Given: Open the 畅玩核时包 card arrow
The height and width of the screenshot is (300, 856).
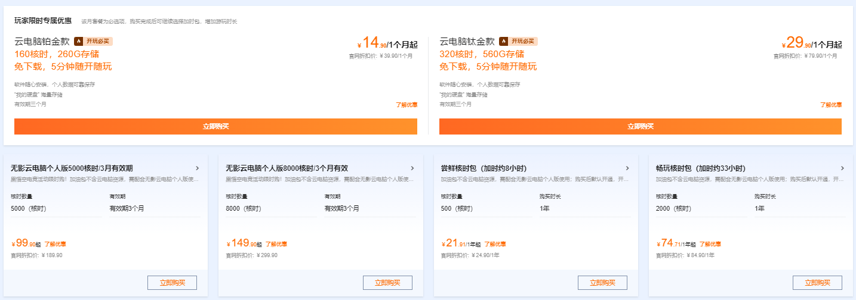Looking at the screenshot, I should [842, 168].
